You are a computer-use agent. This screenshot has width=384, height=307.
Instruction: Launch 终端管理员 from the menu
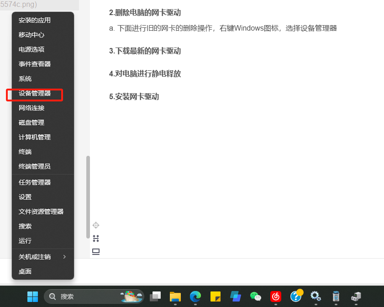click(43, 166)
